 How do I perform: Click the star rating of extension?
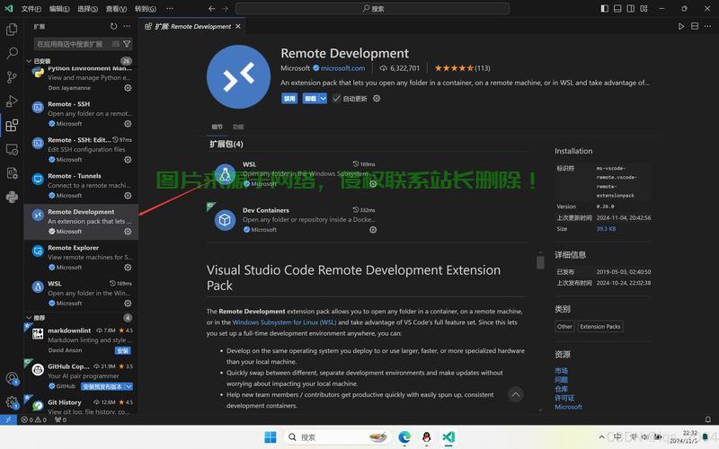[x=462, y=68]
